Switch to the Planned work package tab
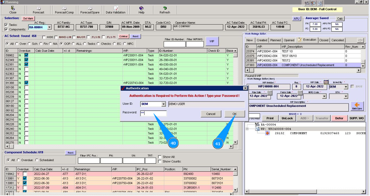370x196 pixels. (275, 40)
